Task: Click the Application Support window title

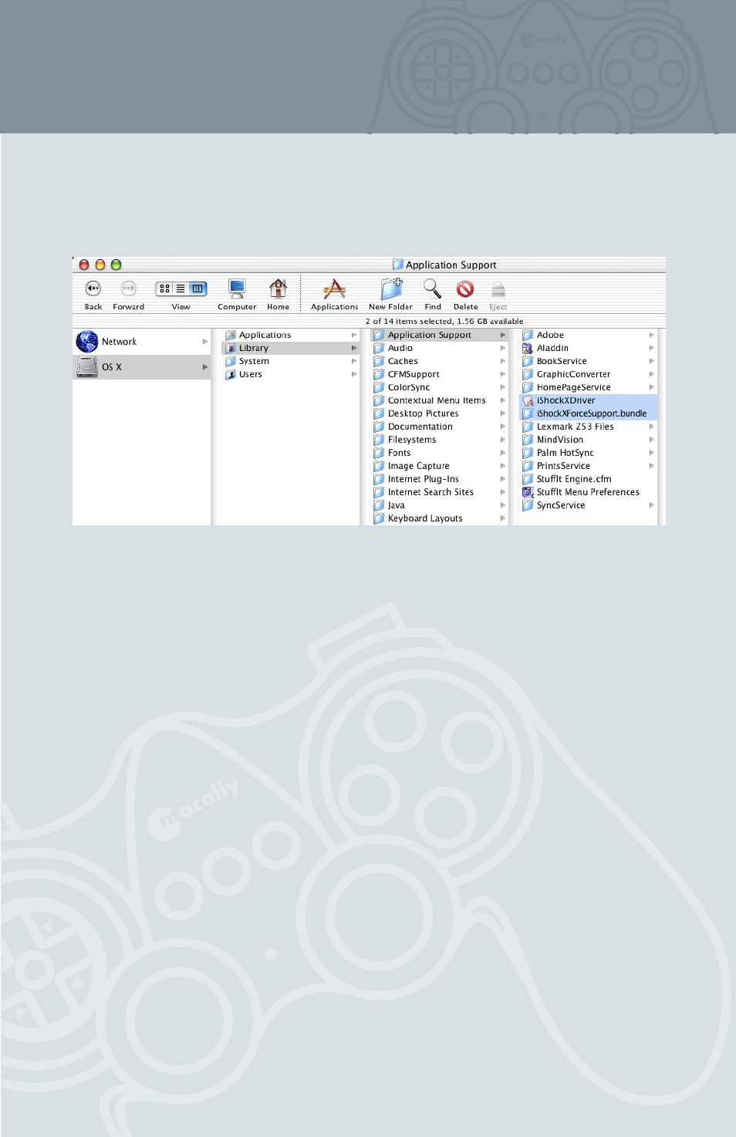Action: coord(451,265)
